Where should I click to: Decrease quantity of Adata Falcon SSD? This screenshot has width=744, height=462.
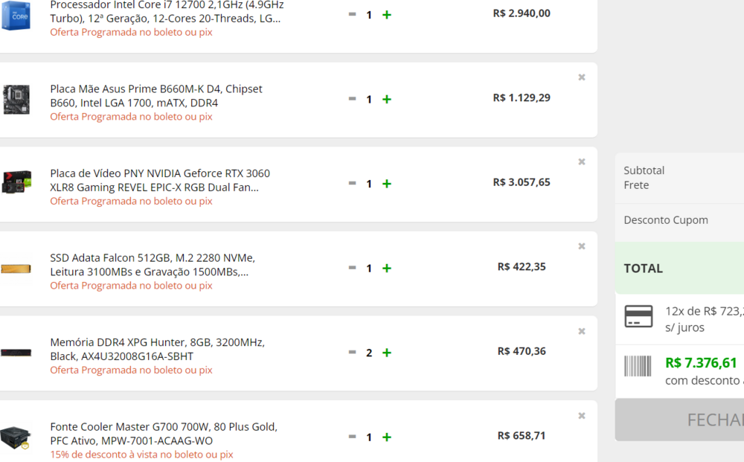352,268
